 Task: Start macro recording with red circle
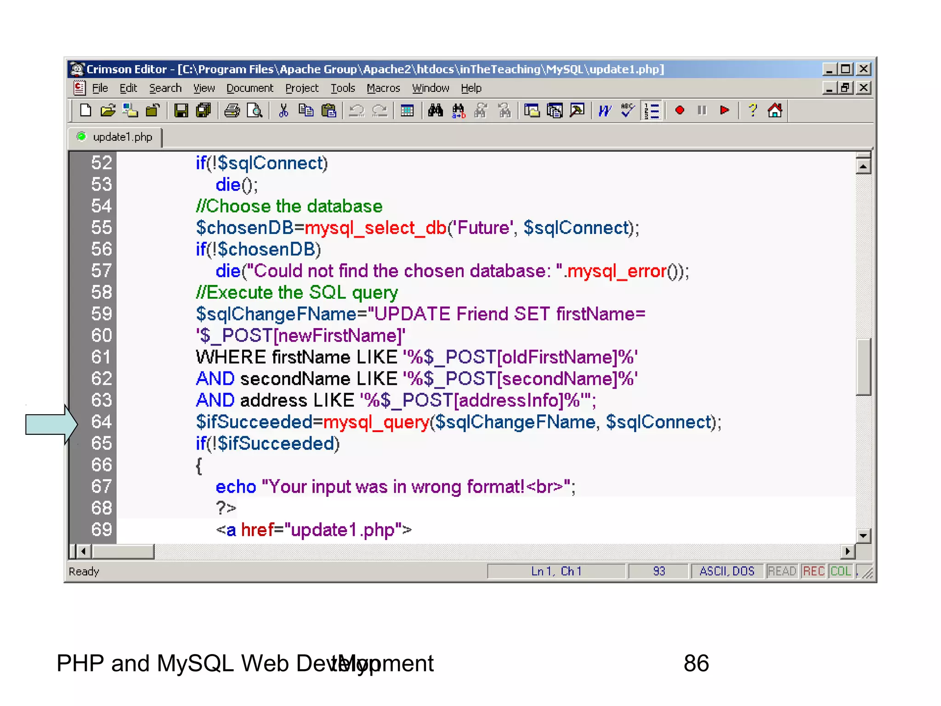tap(680, 111)
